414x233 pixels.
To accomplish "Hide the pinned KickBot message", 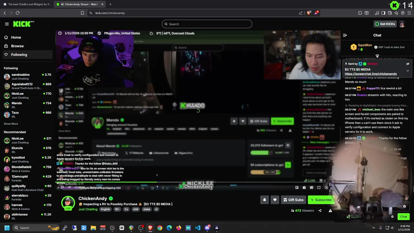I will click(x=408, y=64).
